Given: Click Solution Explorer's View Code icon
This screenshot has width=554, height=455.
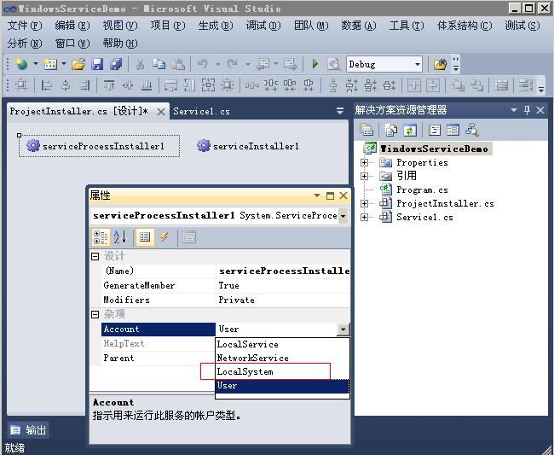Looking at the screenshot, I should [434, 131].
